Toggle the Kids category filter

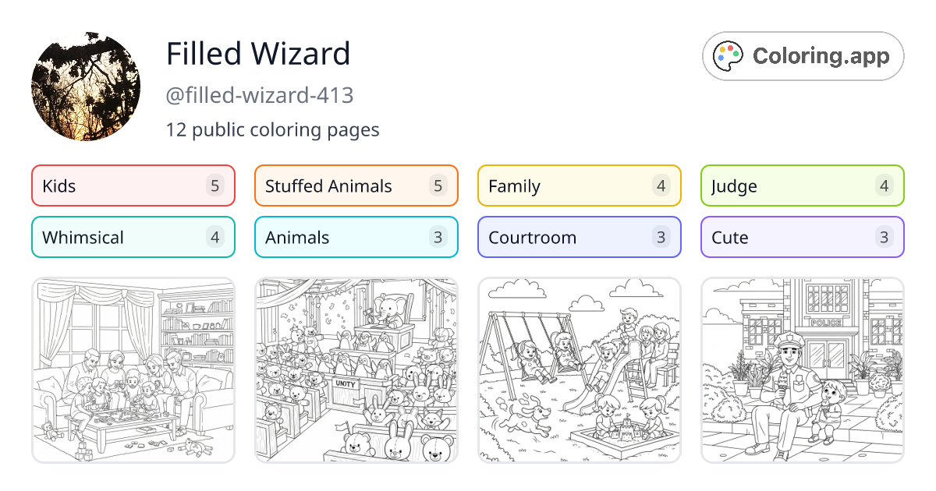(133, 185)
